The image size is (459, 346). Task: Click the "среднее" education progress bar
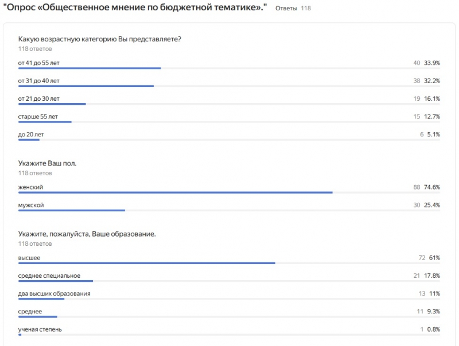(x=38, y=316)
